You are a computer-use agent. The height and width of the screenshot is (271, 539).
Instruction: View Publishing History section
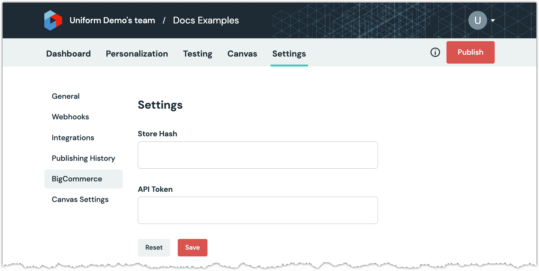click(83, 158)
